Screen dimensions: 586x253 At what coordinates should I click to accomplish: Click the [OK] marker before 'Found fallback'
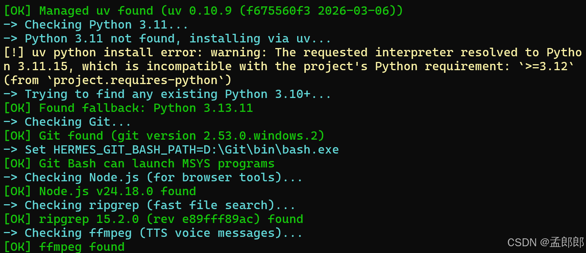18,108
